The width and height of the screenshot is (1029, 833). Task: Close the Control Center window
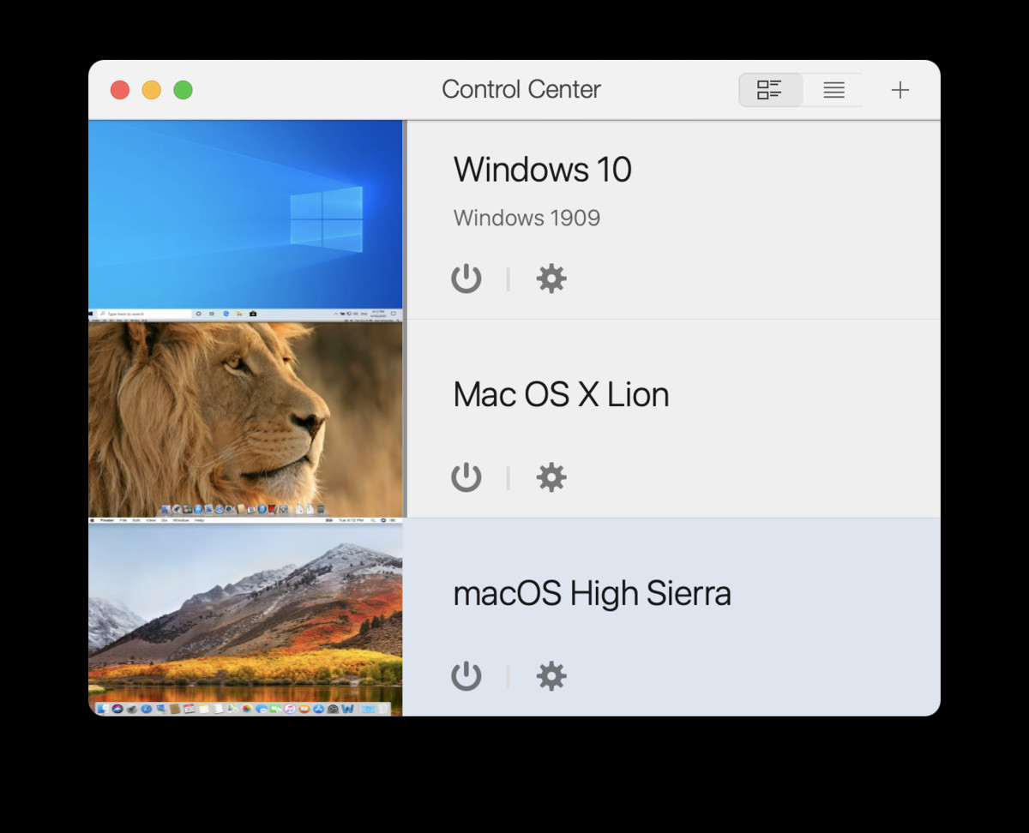tap(120, 90)
